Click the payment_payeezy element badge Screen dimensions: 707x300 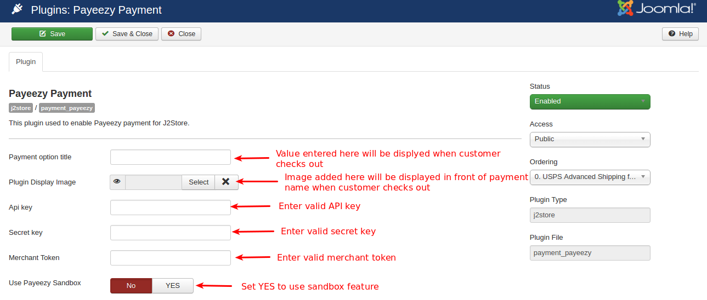(67, 108)
